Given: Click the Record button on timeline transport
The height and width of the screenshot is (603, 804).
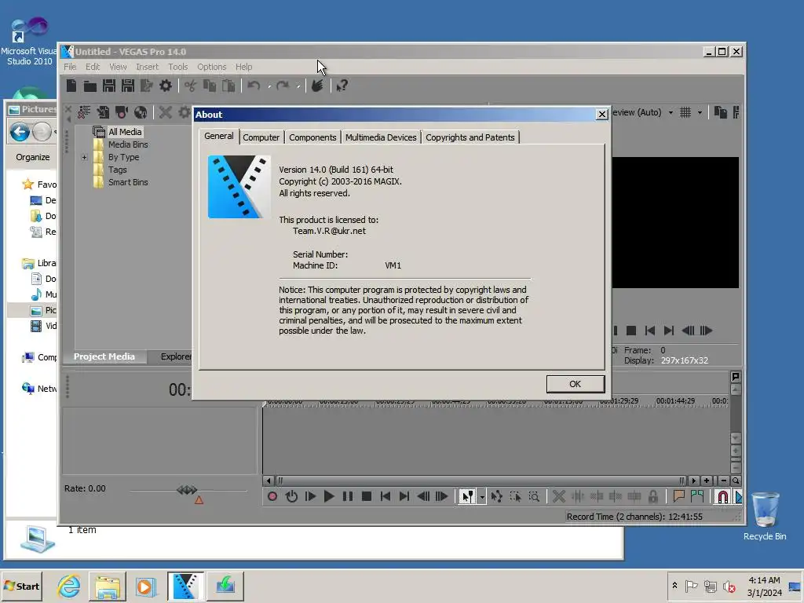Looking at the screenshot, I should point(272,496).
